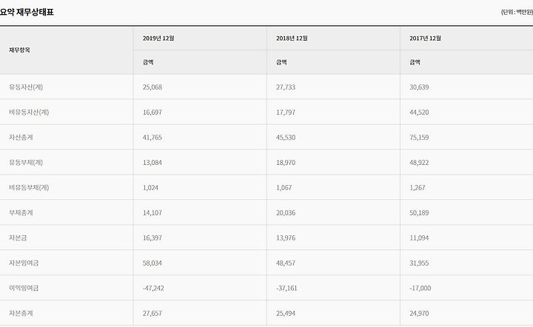
Task: Select the 2018년 12월 column header
Action: pos(292,38)
